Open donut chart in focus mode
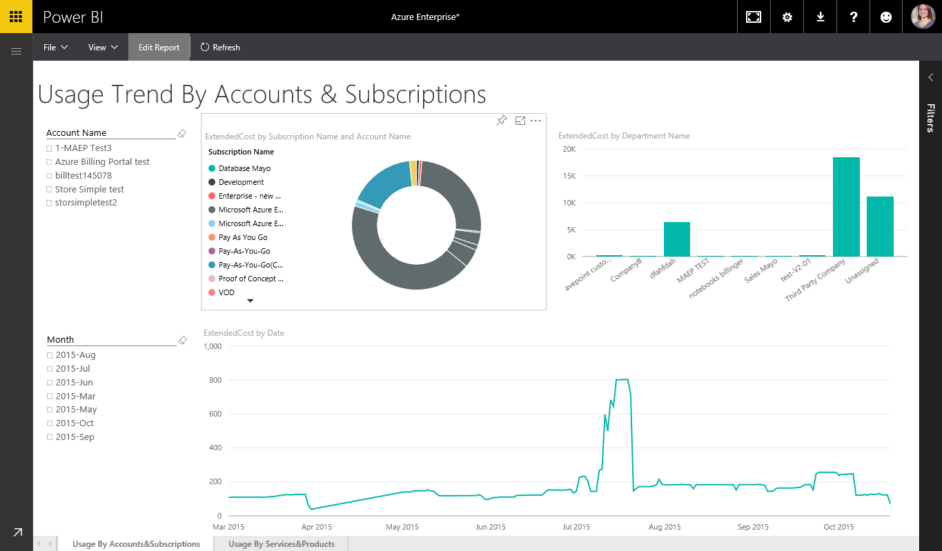 point(520,121)
